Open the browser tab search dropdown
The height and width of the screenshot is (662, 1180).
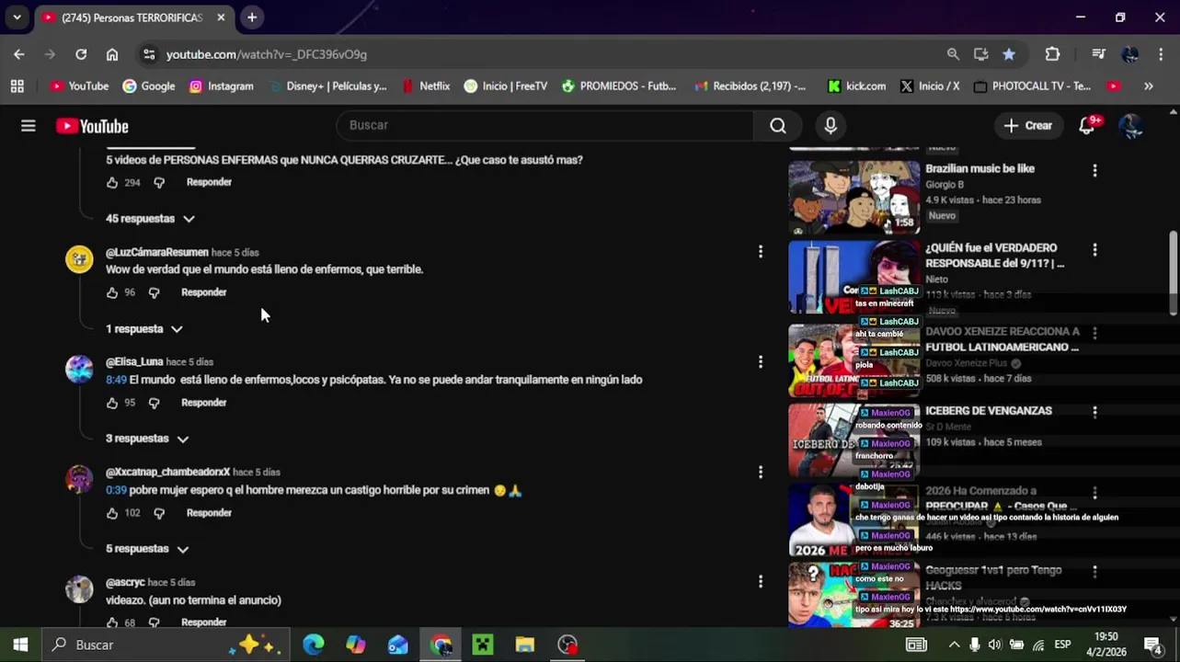(17, 17)
